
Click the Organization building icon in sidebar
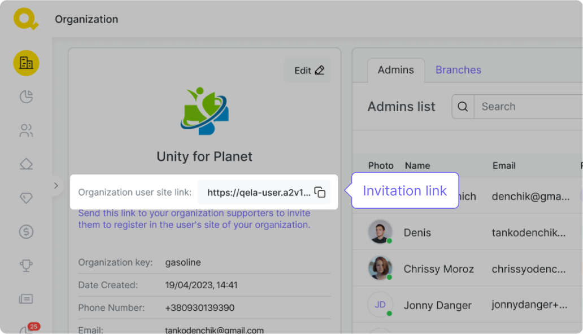[26, 63]
